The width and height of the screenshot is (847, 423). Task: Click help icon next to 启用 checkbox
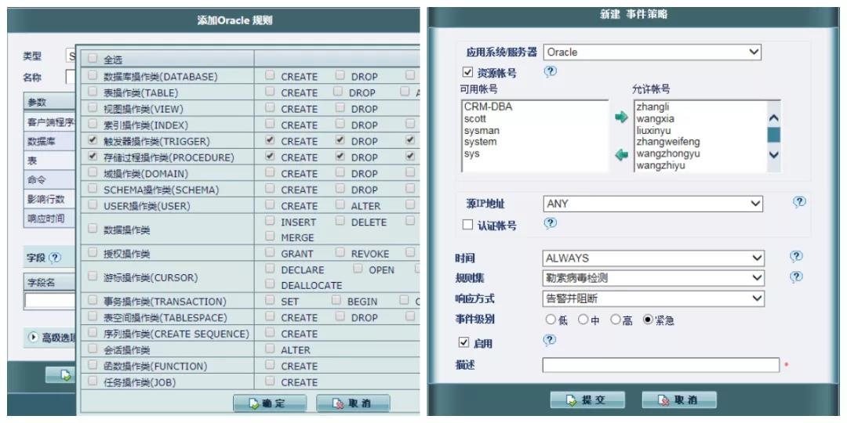pyautogui.click(x=550, y=341)
